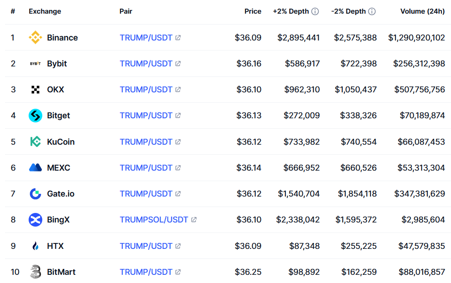The image size is (451, 283).
Task: Click the Bybit logo icon
Action: [35, 64]
